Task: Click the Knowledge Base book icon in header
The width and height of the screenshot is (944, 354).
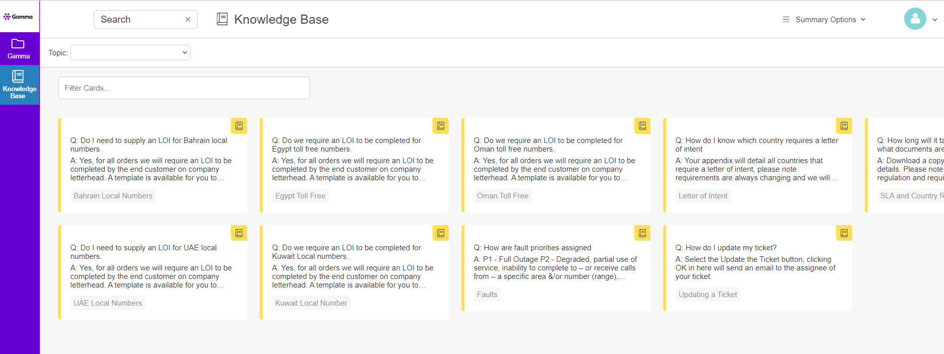Action: tap(222, 19)
